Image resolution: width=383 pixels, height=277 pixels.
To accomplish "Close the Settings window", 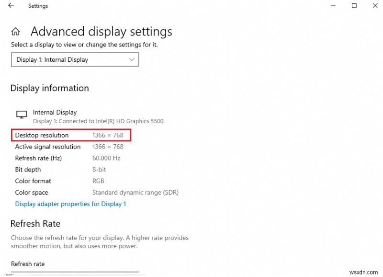I will tap(374, 6).
